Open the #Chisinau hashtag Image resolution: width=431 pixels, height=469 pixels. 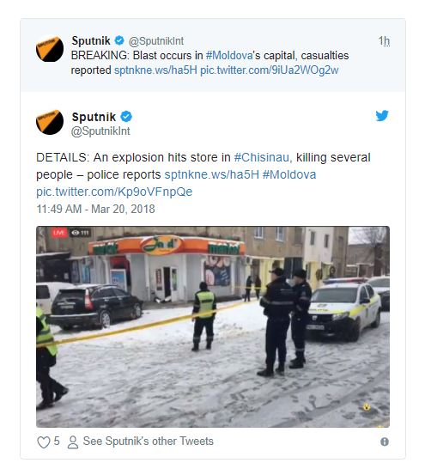pos(262,157)
